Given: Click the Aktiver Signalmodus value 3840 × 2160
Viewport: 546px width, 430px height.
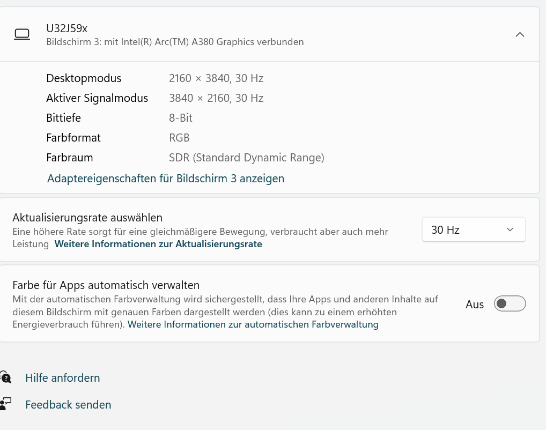Looking at the screenshot, I should point(216,98).
